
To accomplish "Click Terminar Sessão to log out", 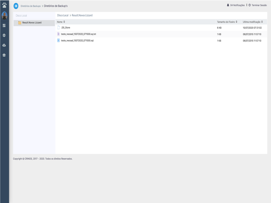I will click(260, 5).
